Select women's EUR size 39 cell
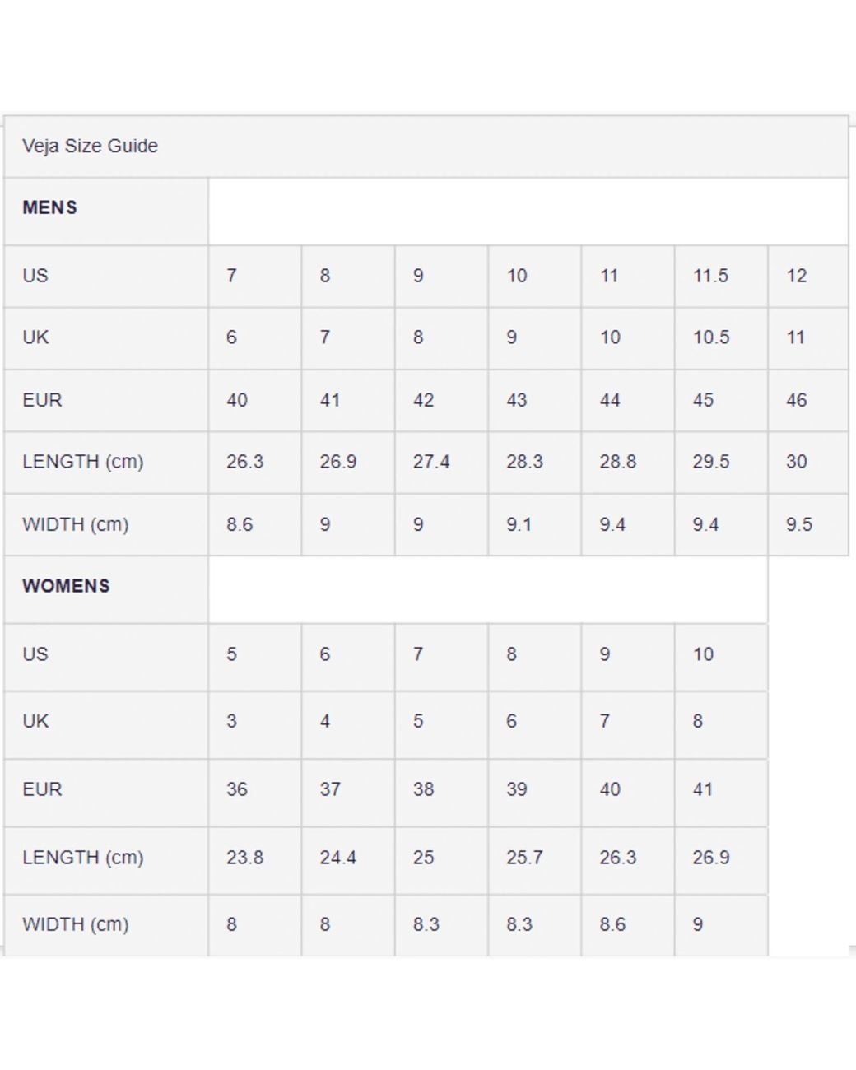This screenshot has height=1070, width=856. (534, 789)
